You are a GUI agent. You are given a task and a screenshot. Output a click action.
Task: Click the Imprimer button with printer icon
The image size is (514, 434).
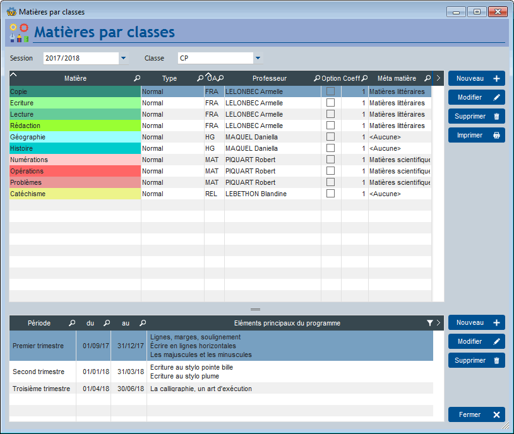[x=476, y=135]
